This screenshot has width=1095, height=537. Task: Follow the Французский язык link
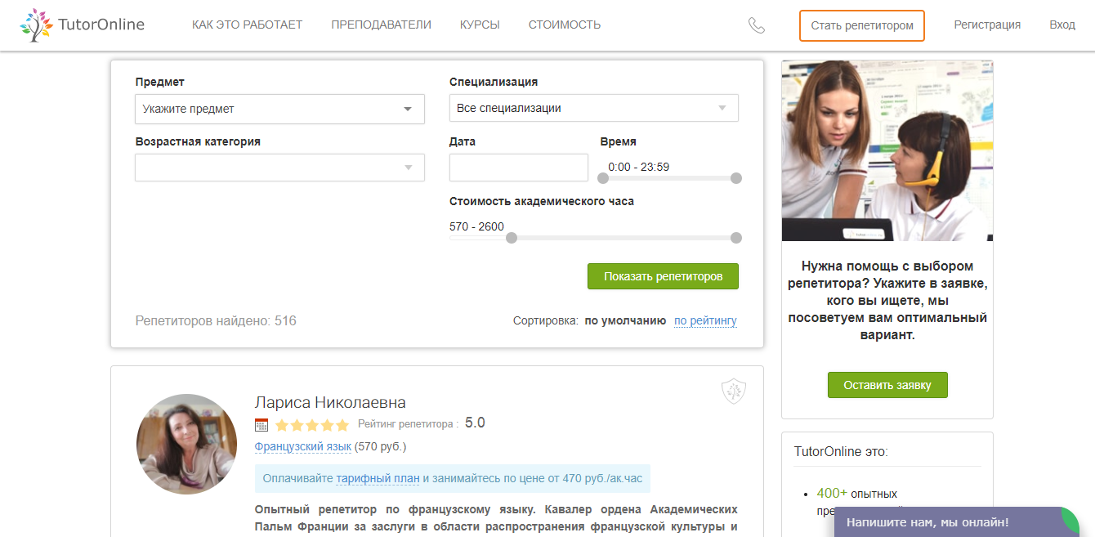pyautogui.click(x=302, y=446)
